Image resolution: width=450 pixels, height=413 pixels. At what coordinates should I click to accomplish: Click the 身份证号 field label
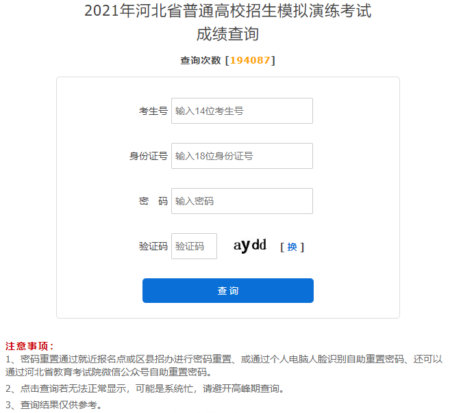148,156
